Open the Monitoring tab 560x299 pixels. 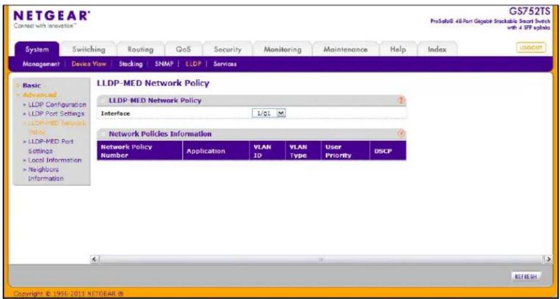point(282,50)
